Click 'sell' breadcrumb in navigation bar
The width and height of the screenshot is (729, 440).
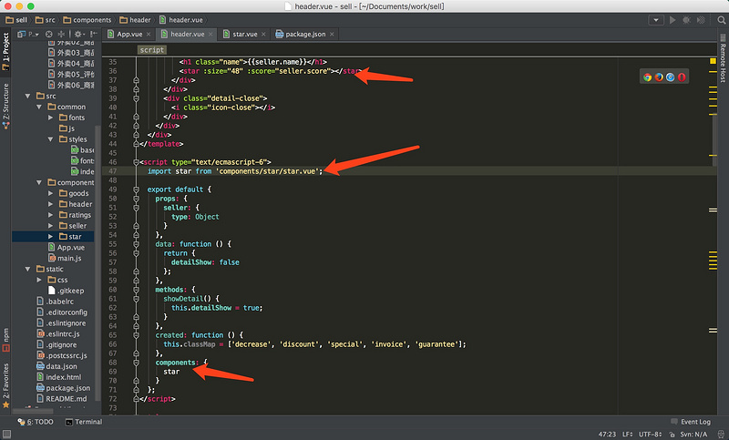point(16,20)
